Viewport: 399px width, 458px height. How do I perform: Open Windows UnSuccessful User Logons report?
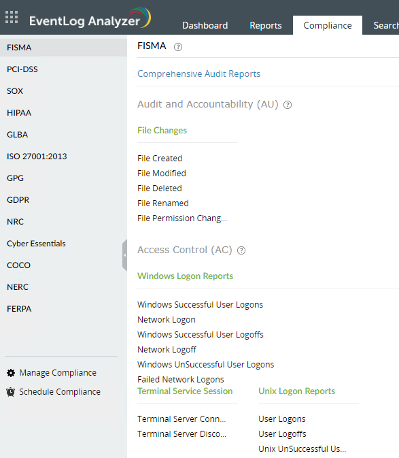coord(206,365)
